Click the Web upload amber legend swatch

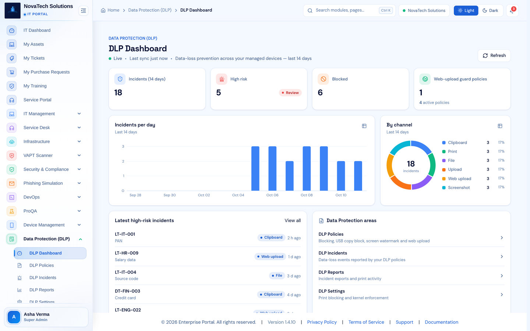pos(444,179)
